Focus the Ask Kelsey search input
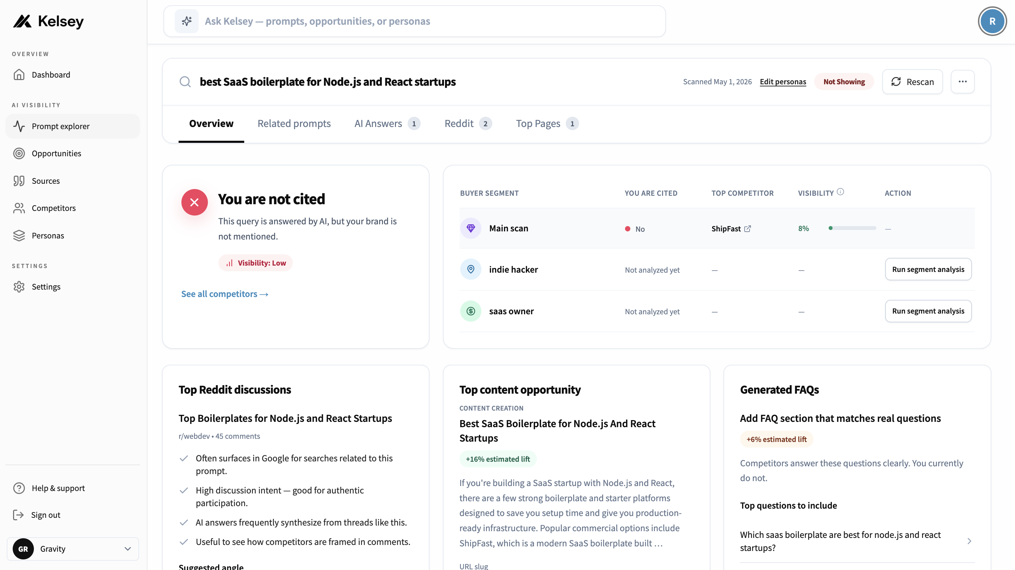Viewport: 1015px width, 570px height. point(415,21)
